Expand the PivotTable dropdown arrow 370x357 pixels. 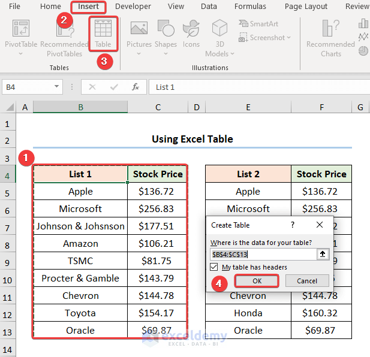(21, 54)
